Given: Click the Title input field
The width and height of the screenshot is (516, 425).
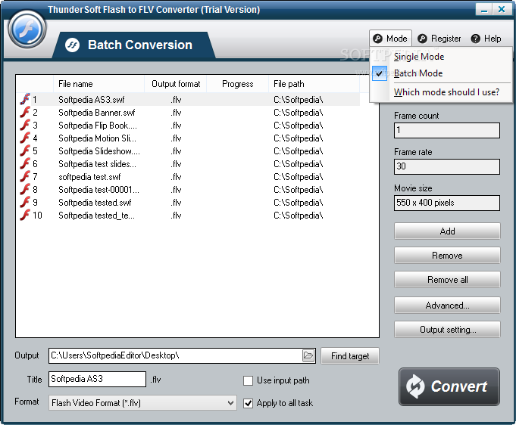Looking at the screenshot, I should pos(98,379).
